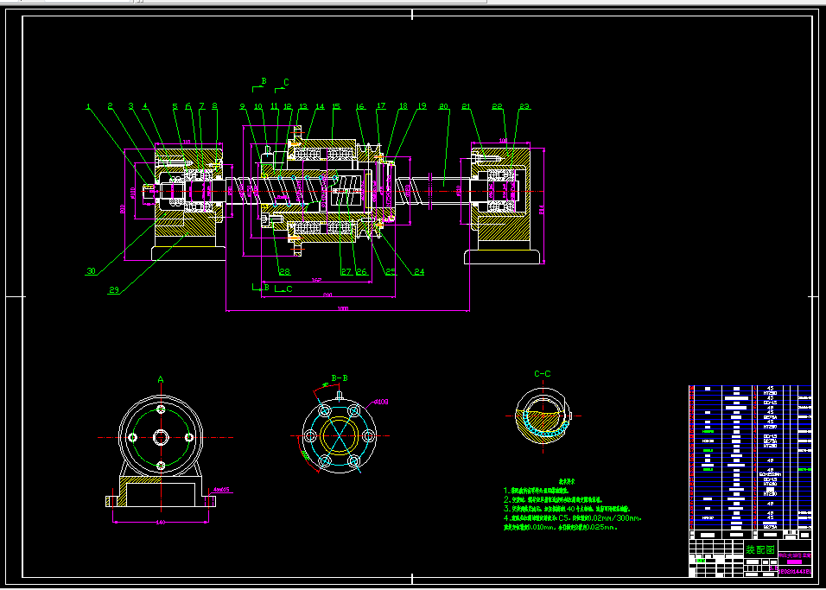Click part number 24 label
The height and width of the screenshot is (590, 826).
click(x=419, y=272)
